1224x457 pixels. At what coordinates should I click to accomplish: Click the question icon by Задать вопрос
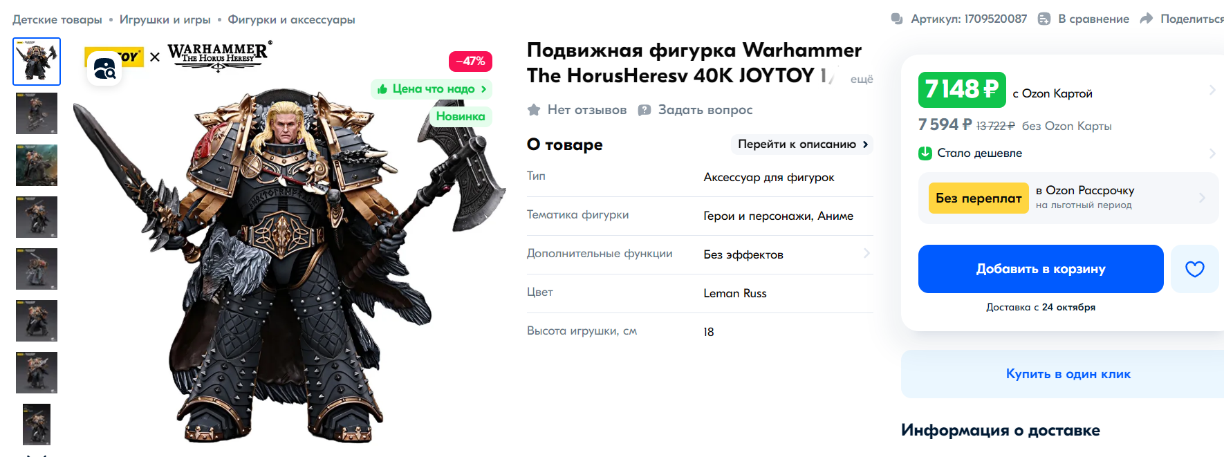point(644,109)
